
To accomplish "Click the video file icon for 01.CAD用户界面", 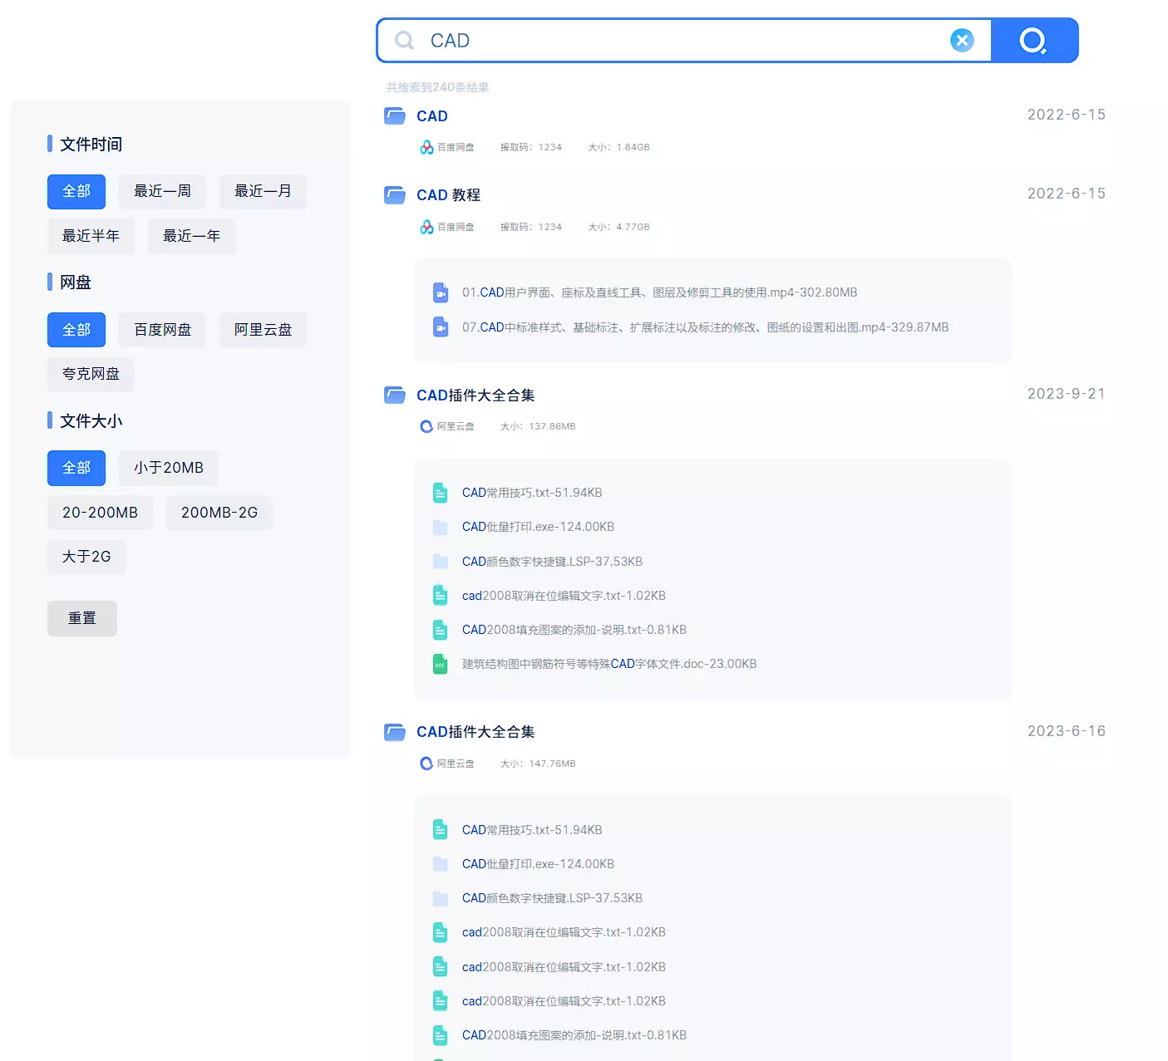I will 441,292.
